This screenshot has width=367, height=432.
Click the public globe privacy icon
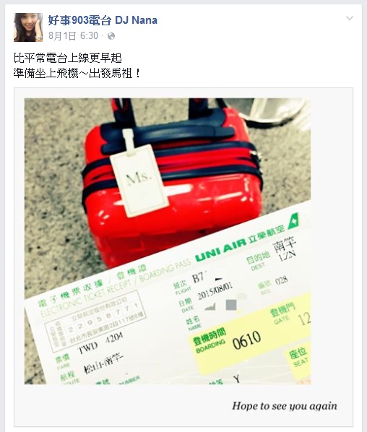(x=111, y=36)
